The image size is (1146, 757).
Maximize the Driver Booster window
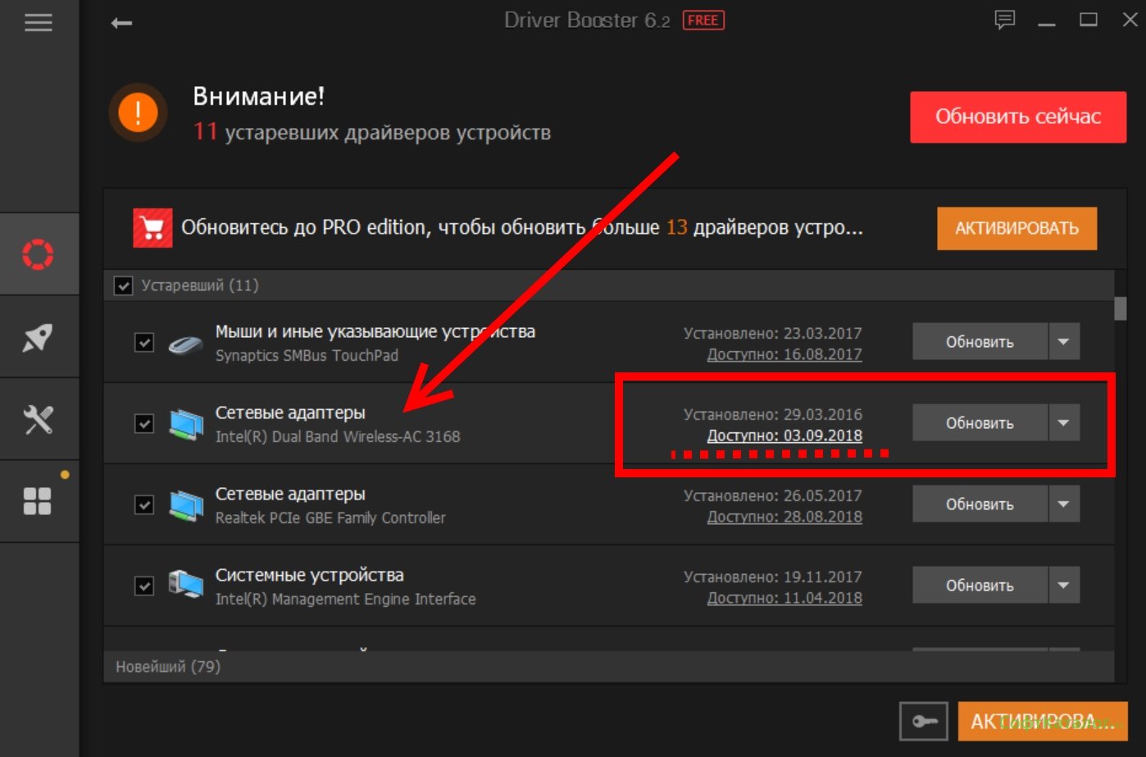click(1089, 21)
